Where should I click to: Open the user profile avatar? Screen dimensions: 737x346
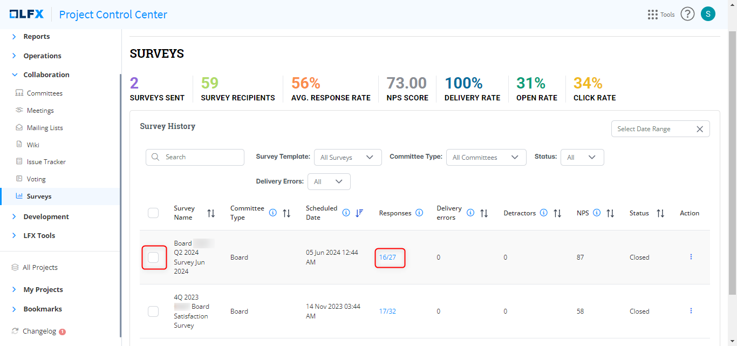click(x=708, y=14)
